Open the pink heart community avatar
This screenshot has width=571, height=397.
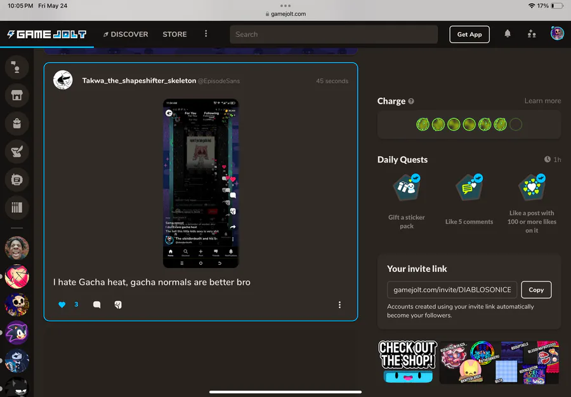point(16,276)
